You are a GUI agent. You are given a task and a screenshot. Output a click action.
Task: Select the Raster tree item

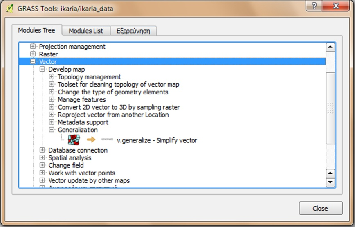tap(48, 54)
